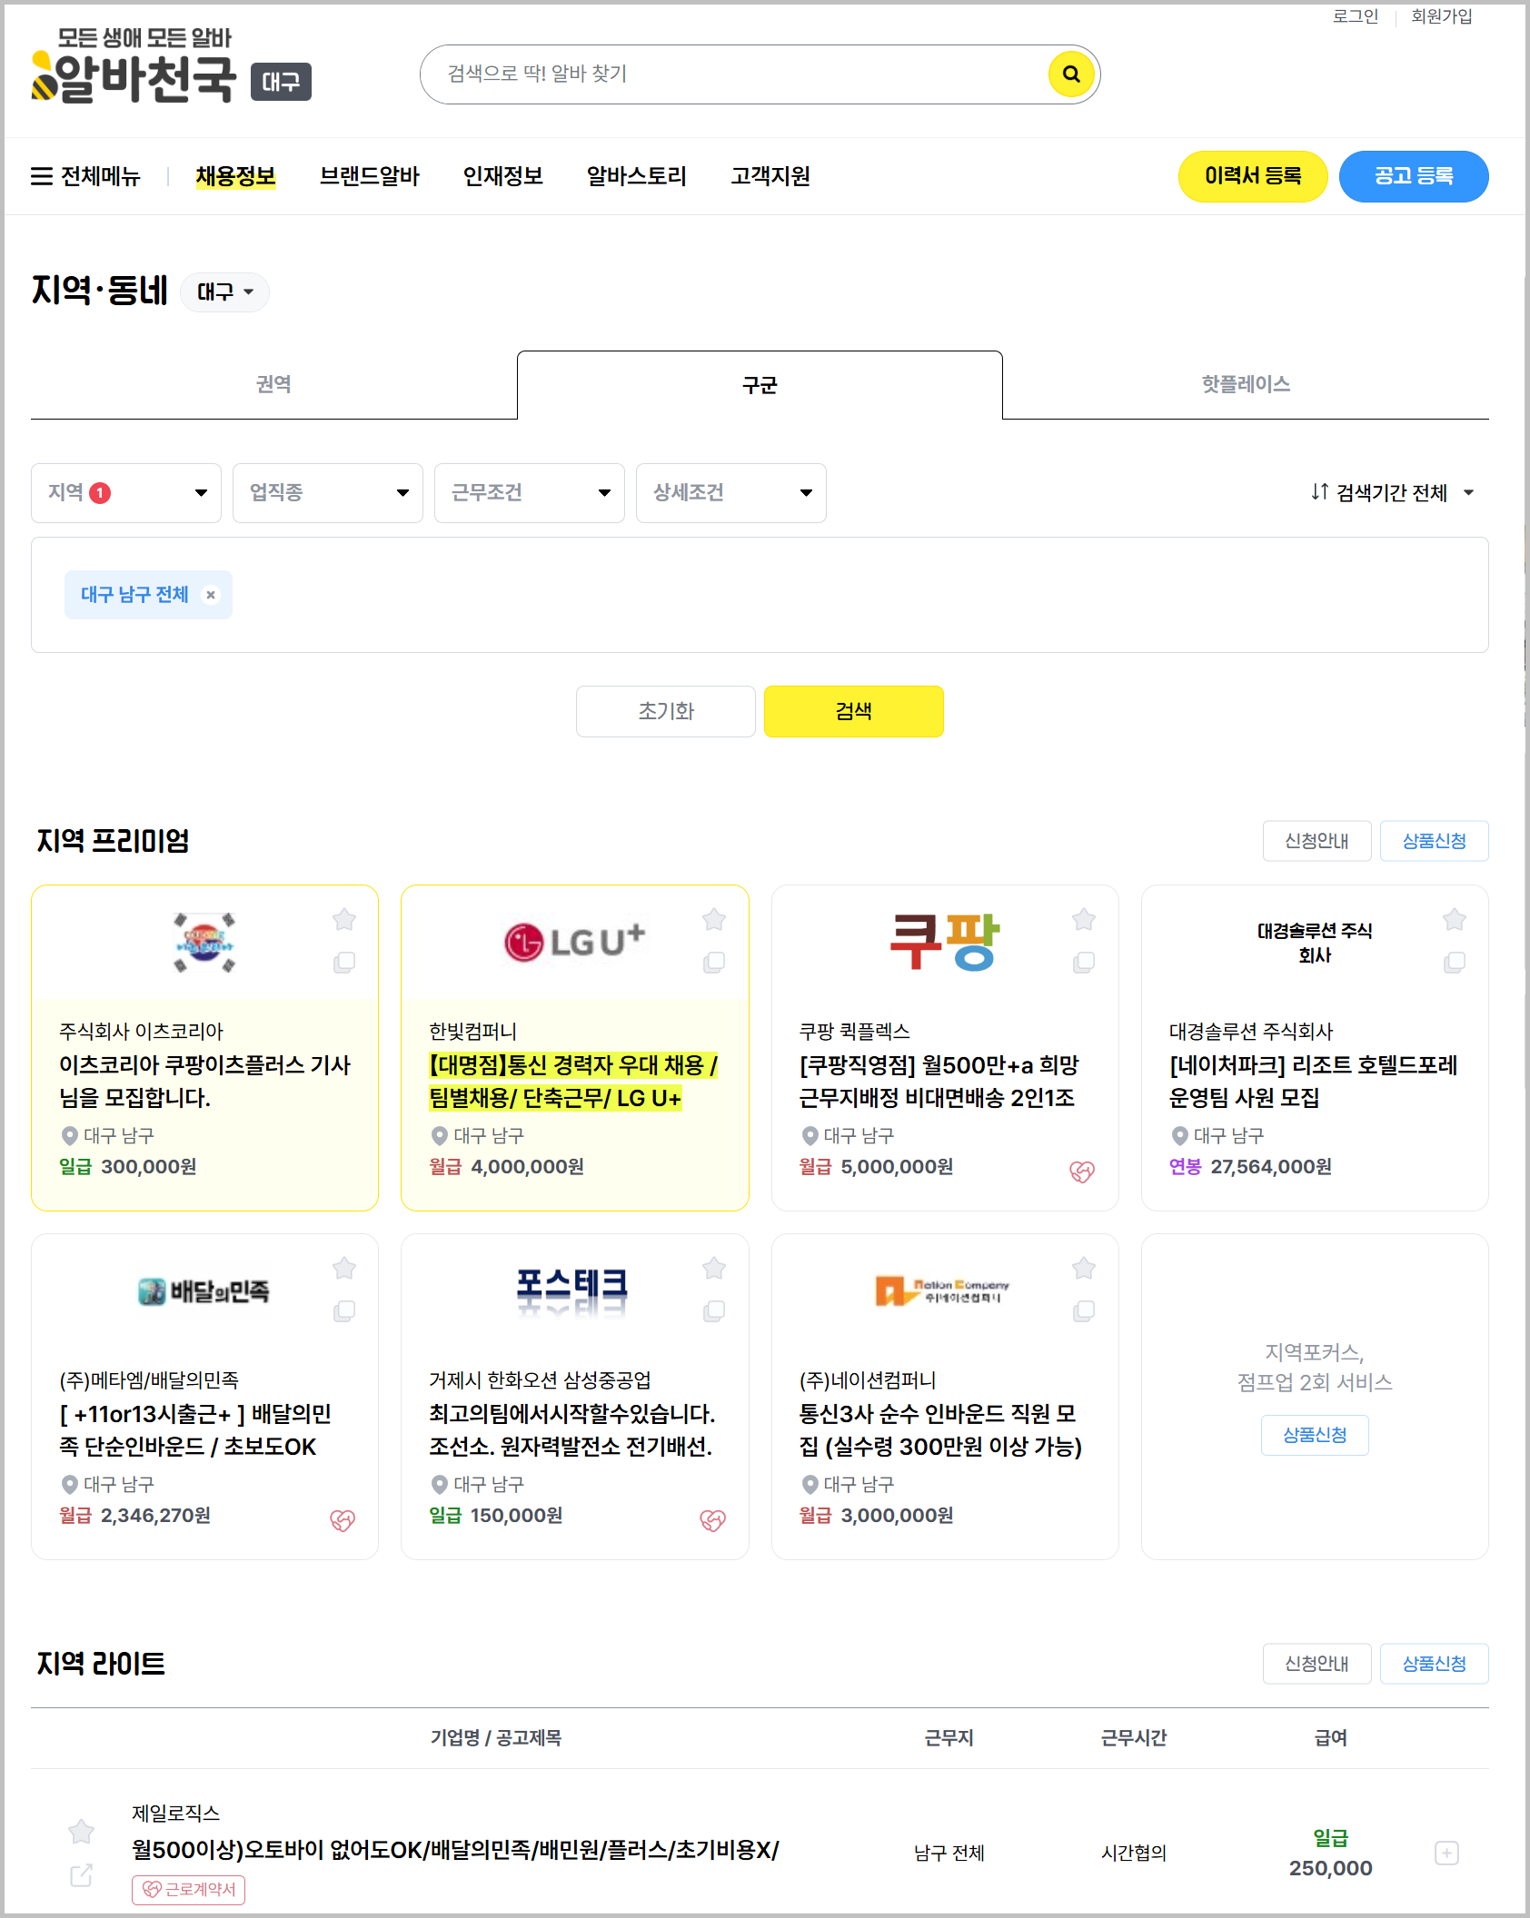The height and width of the screenshot is (1918, 1530).
Task: Open 쿠팡직영점 월500만+a job title
Action: (939, 1082)
